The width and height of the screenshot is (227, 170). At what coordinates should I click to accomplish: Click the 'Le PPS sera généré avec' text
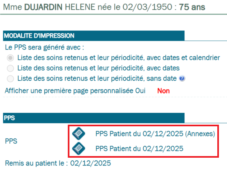click(x=45, y=47)
